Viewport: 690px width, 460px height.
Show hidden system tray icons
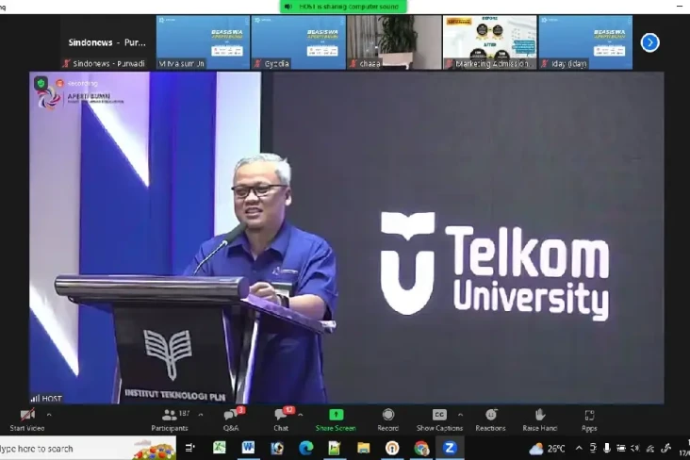coord(579,448)
